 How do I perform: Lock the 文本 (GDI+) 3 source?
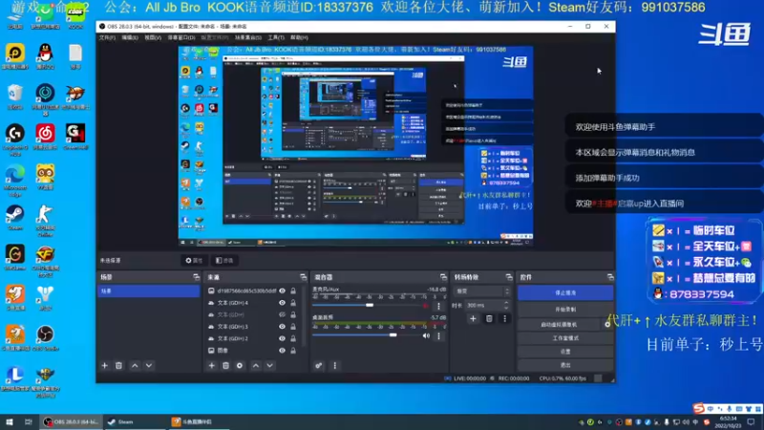(x=293, y=327)
